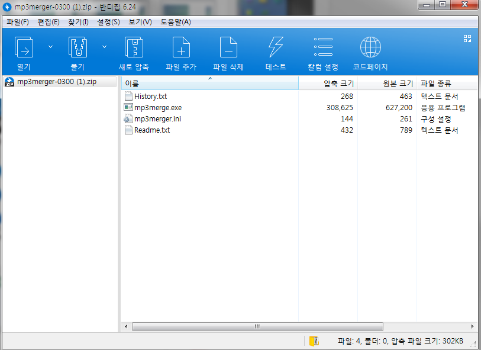
Task: Open the 찾기(I) menu
Action: (78, 22)
